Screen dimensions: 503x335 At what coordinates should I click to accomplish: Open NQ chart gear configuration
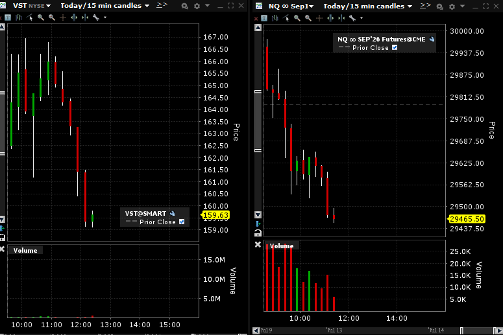pyautogui.click(x=452, y=6)
